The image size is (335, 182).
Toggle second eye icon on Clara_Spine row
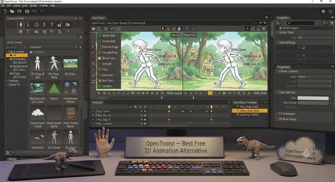[x=145, y=111]
